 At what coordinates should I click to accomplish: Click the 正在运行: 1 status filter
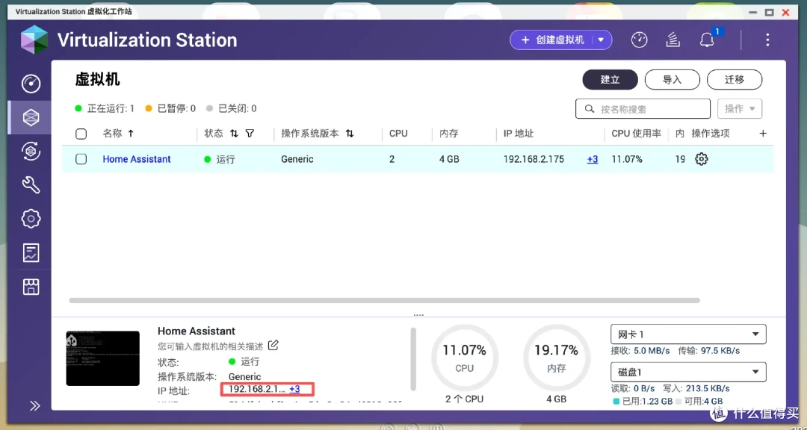pyautogui.click(x=105, y=108)
